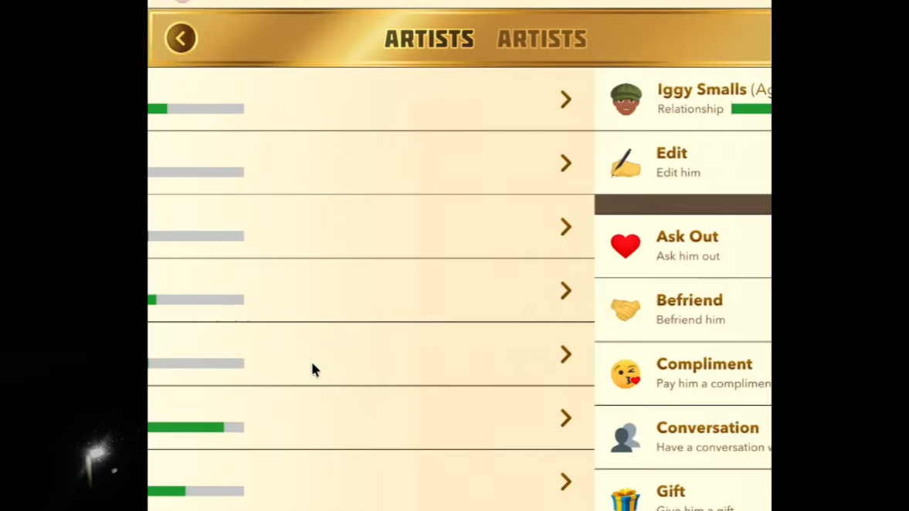Open the first artist row's chevron
The width and height of the screenshot is (909, 511).
566,100
